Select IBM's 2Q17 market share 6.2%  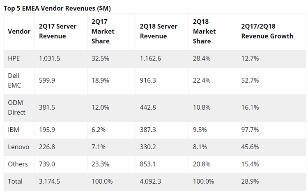[99, 130]
